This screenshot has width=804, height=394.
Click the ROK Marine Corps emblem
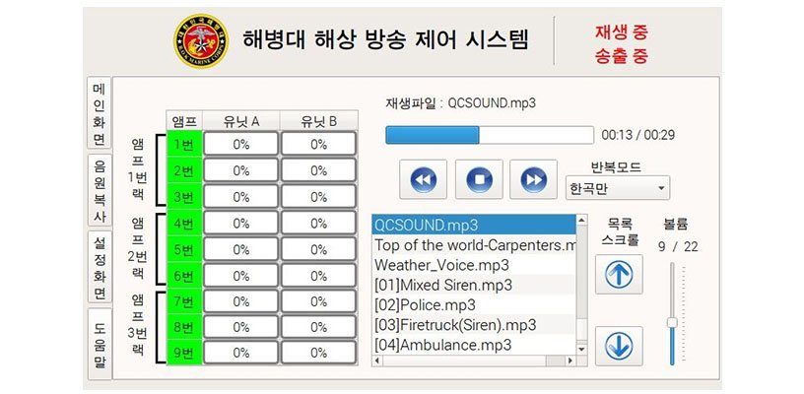201,42
